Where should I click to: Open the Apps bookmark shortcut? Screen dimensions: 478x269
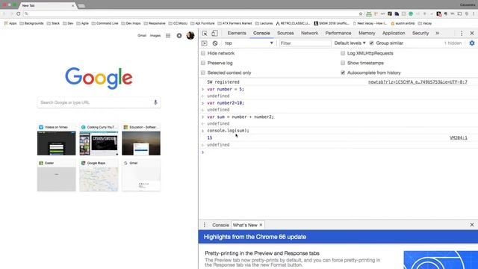(x=10, y=23)
